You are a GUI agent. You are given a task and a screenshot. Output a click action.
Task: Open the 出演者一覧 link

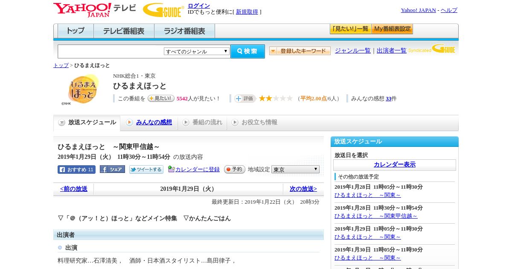pos(392,51)
